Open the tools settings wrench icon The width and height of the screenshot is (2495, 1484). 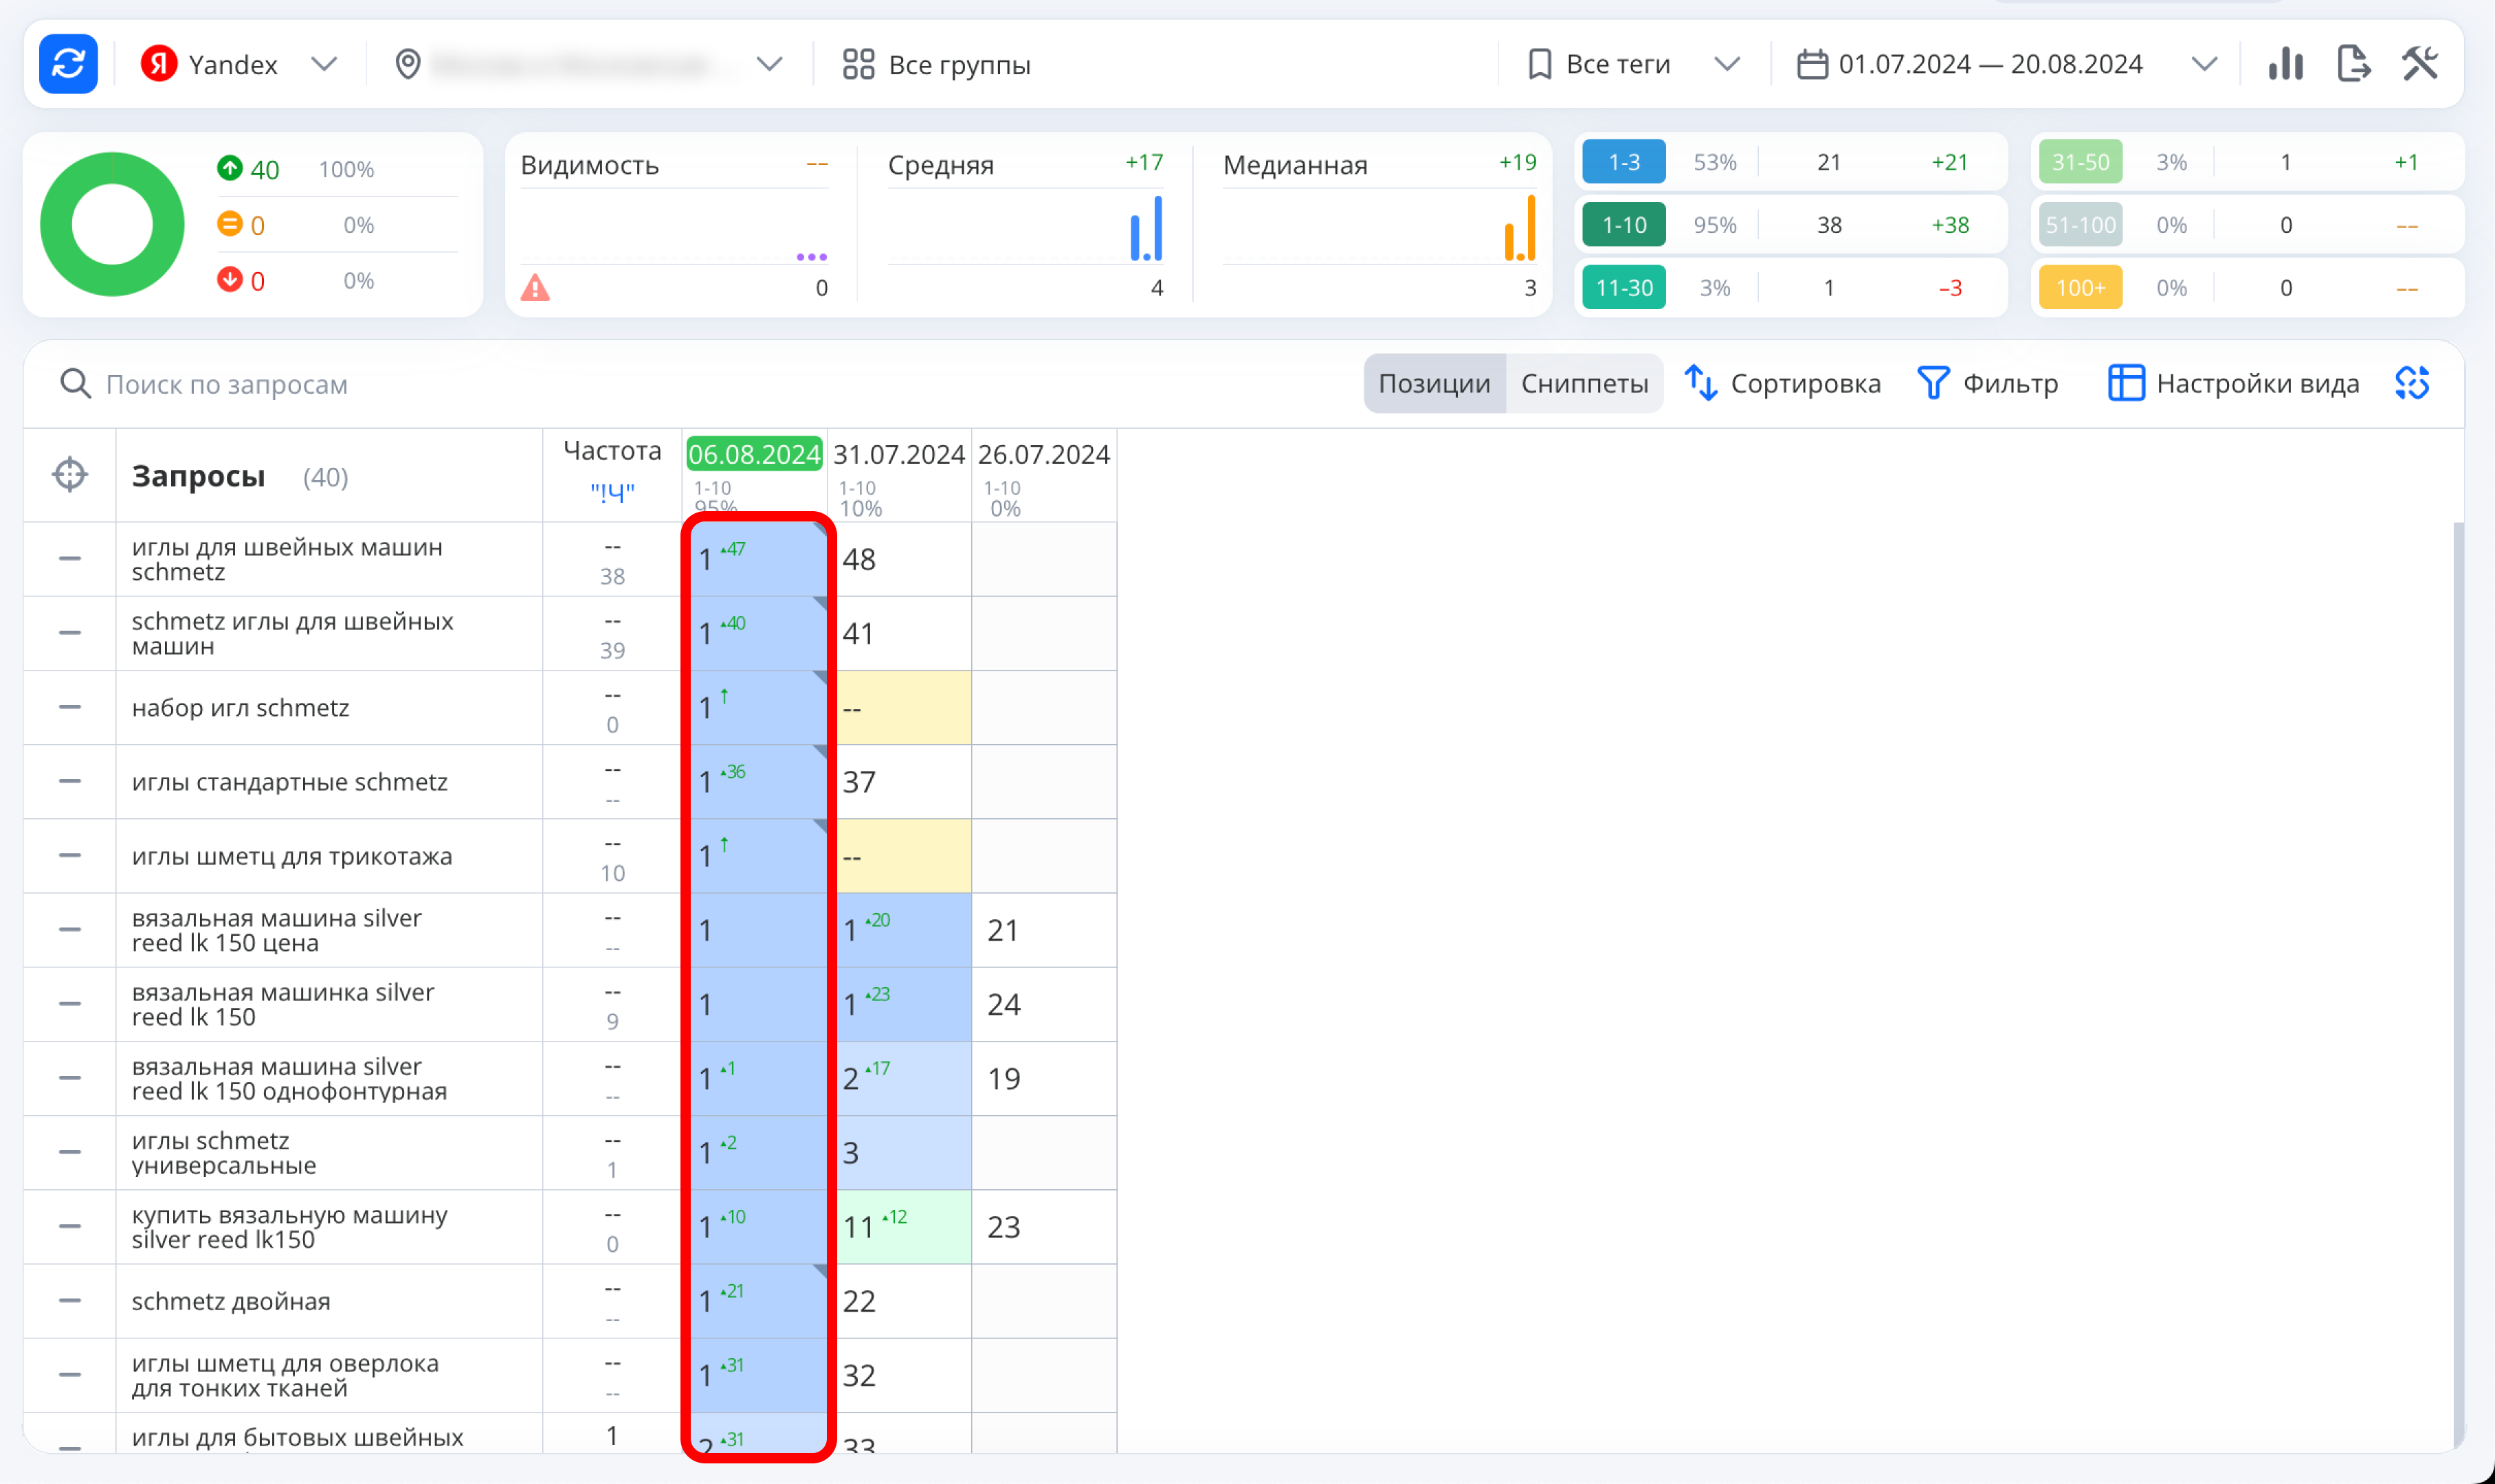point(2420,64)
